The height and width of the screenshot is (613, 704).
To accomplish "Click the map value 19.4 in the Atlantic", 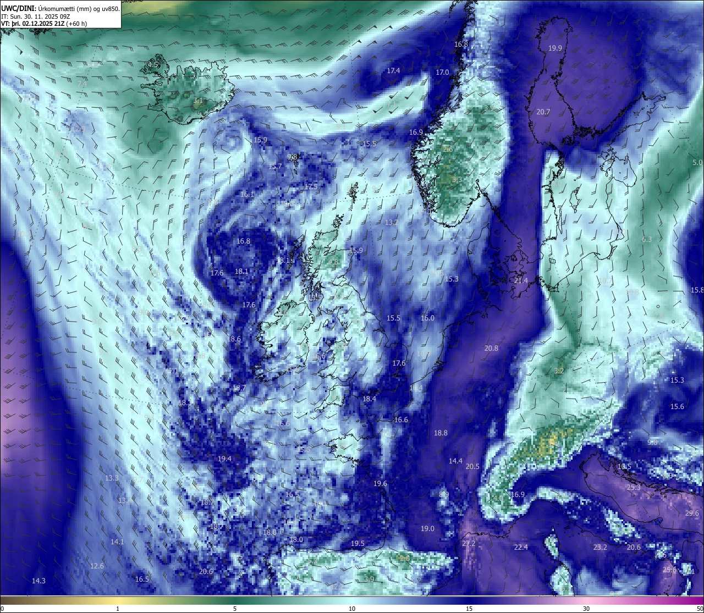I will (224, 459).
